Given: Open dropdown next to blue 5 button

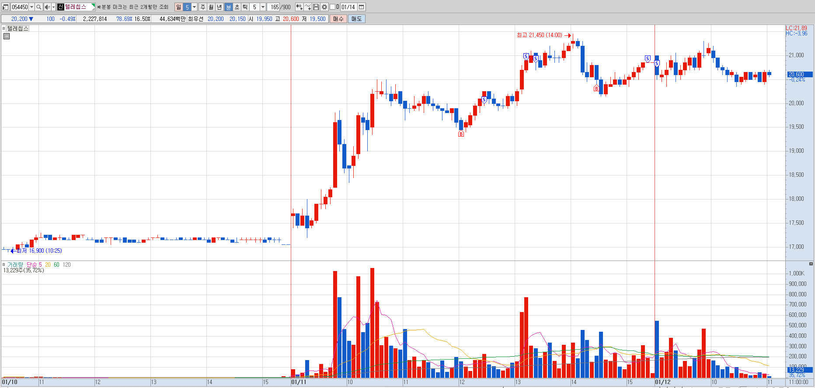Looking at the screenshot, I should [195, 7].
